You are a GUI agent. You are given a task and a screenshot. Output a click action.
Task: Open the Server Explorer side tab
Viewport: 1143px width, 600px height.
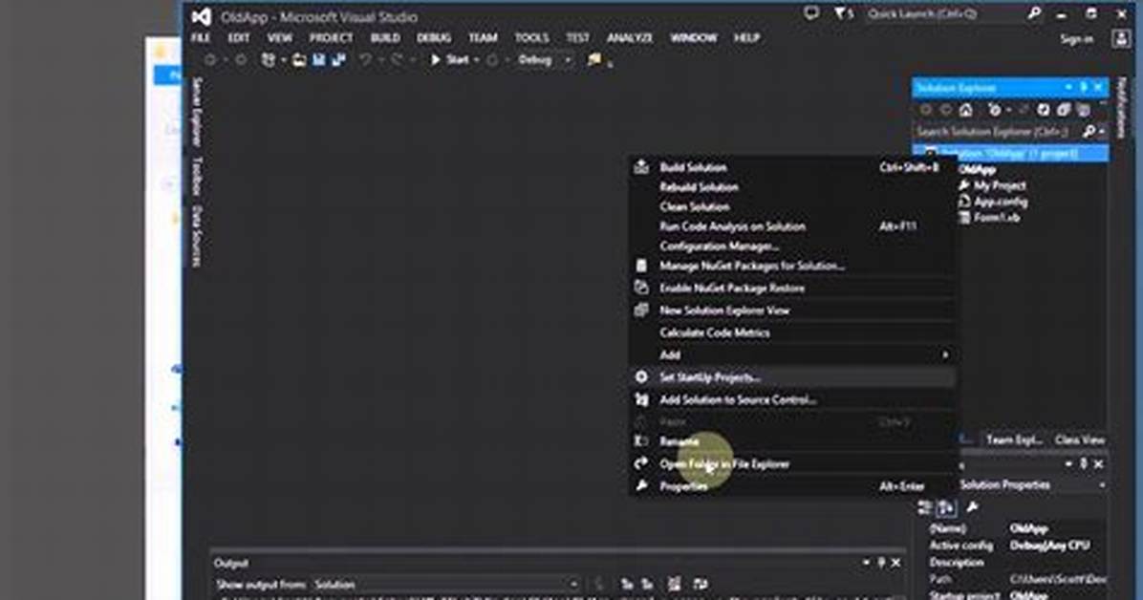coord(196,113)
